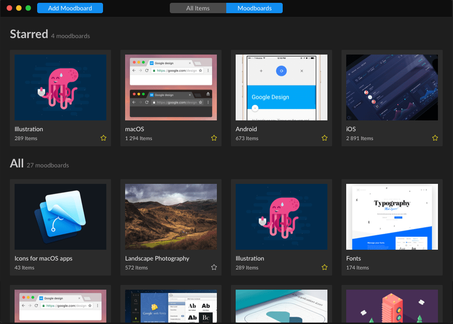Screen dimensions: 453x324
Task: Open the Icons for macOS apps thumbnail
Action: pos(60,217)
